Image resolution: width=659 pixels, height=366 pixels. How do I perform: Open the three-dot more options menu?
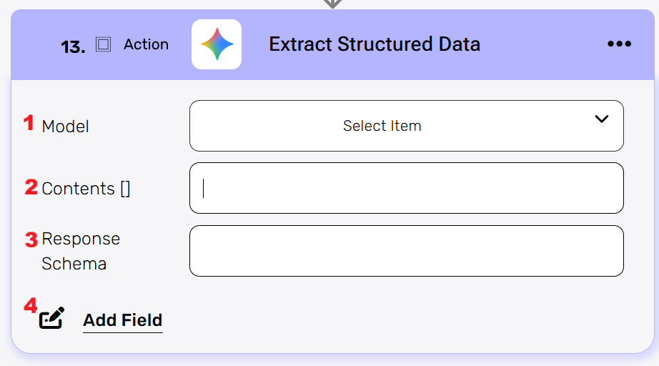pyautogui.click(x=619, y=44)
